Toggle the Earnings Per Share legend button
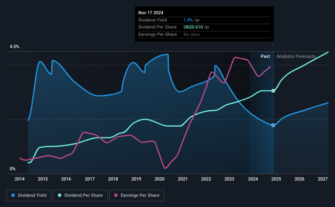335x207 pixels. [x=137, y=196]
